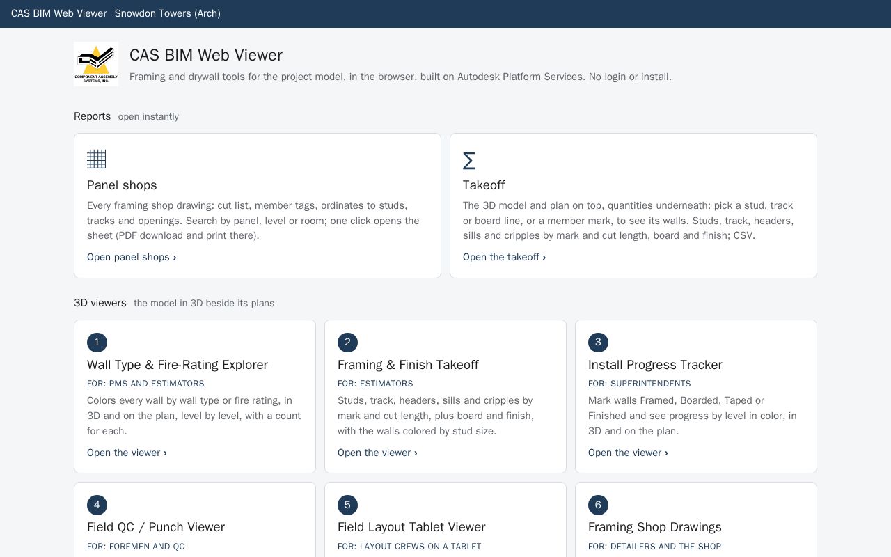Open panel shops link

point(132,257)
